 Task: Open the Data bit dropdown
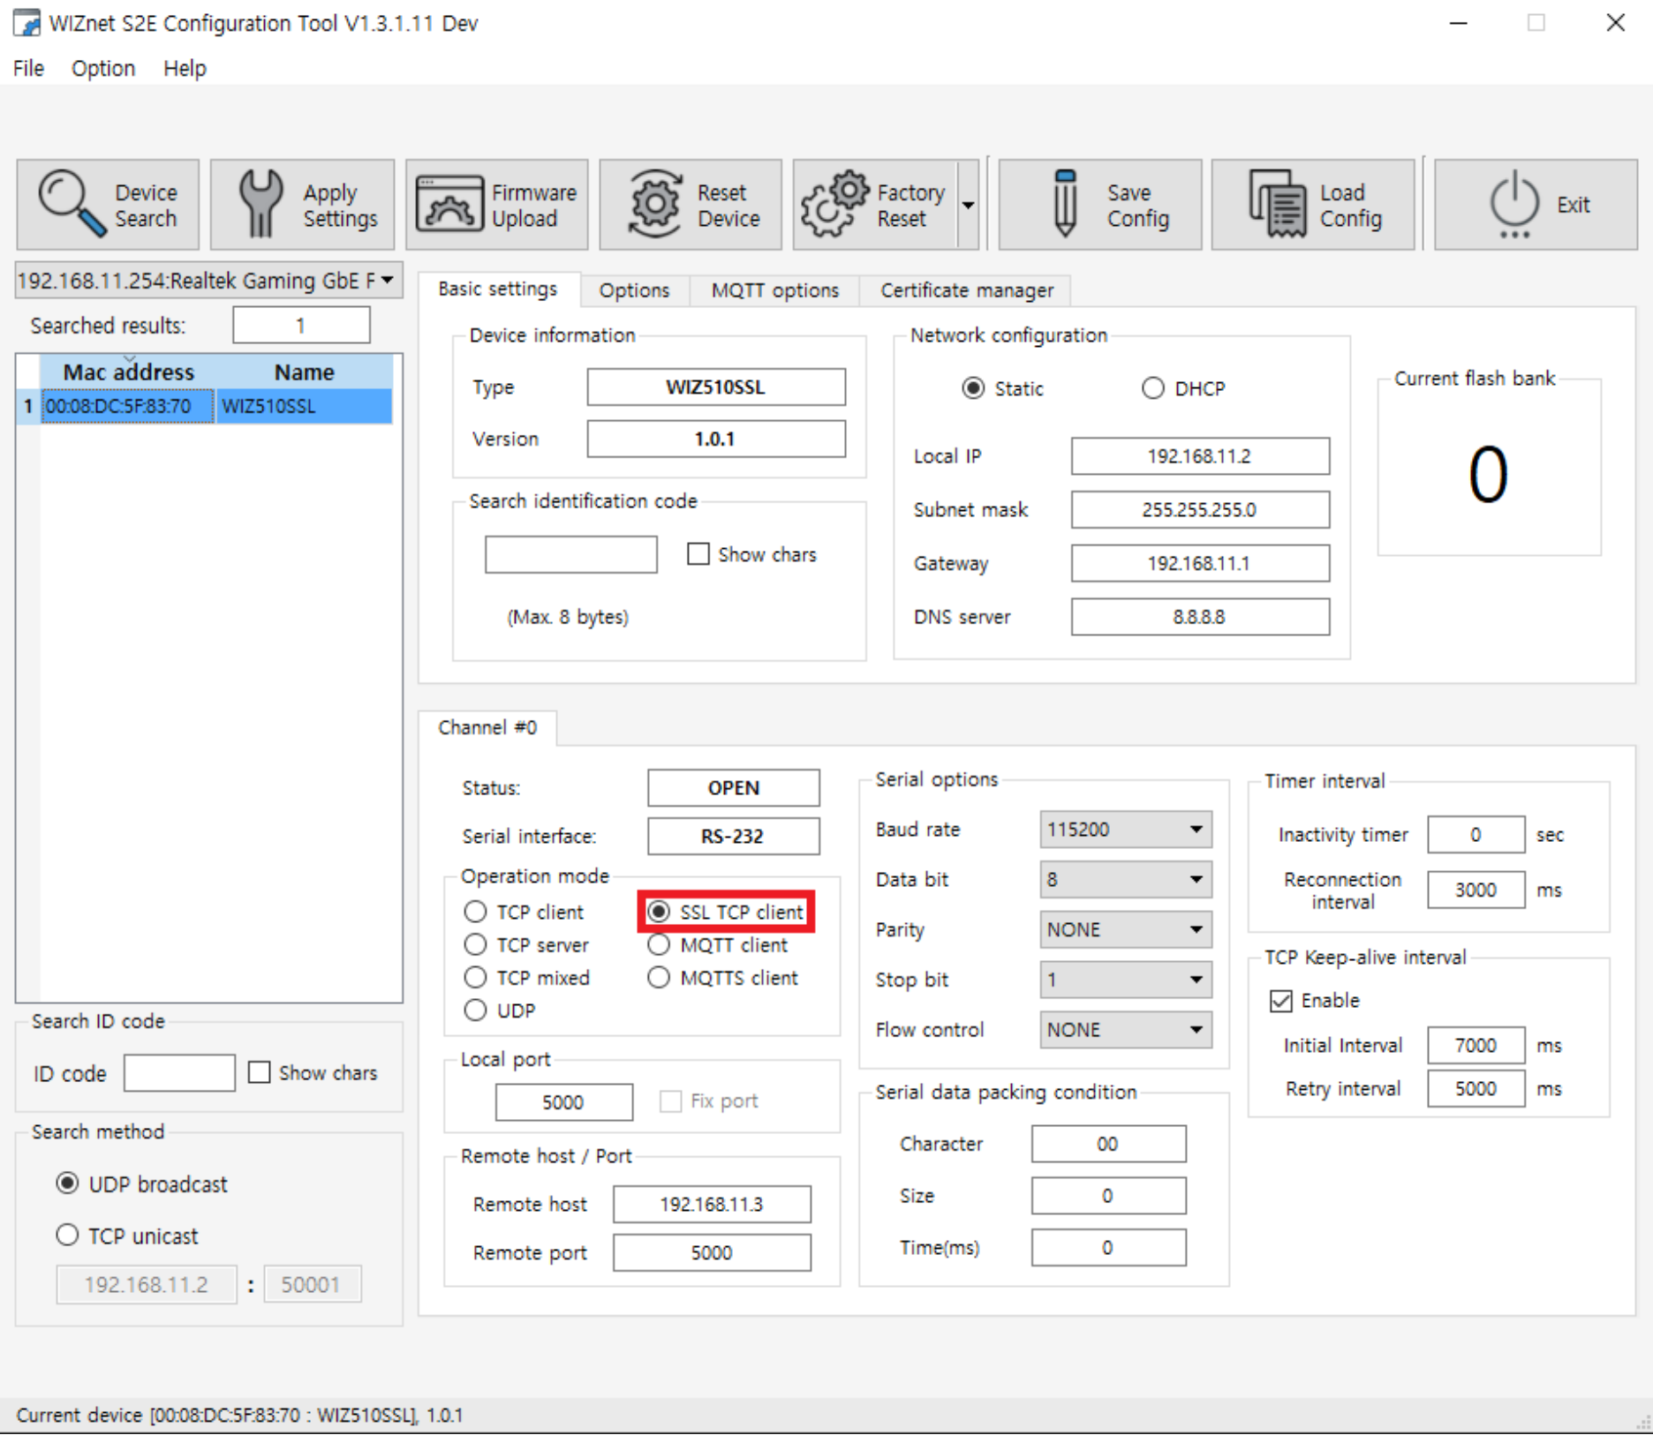pos(1126,880)
